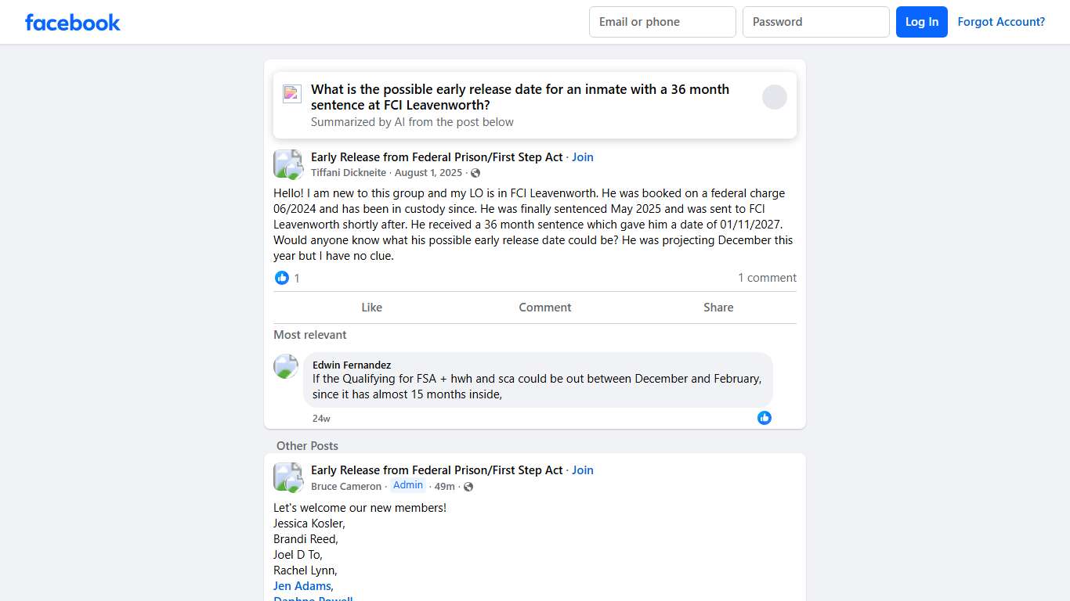Click the globe privacy icon beside August 1, 2025
Viewport: 1070px width, 601px height.
[475, 173]
